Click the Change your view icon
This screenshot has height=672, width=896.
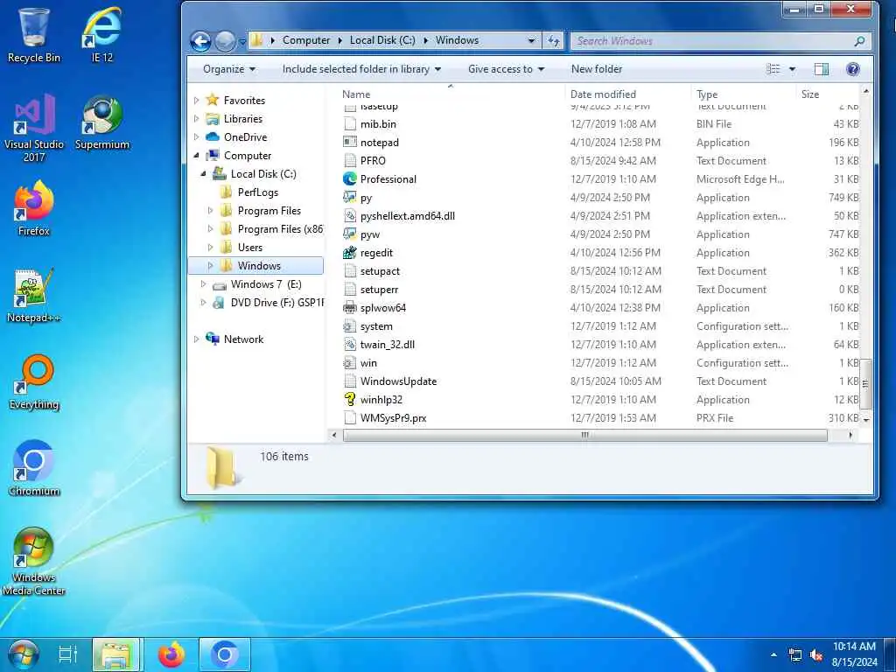point(773,69)
